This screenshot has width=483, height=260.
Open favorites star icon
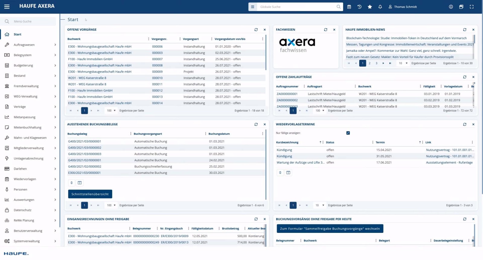point(370,7)
